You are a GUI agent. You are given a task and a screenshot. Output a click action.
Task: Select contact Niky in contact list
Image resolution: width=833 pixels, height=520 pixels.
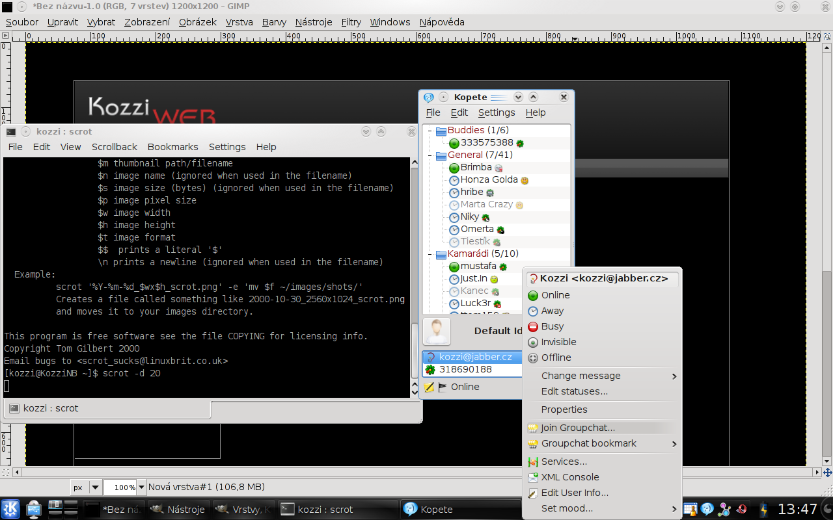[469, 217]
